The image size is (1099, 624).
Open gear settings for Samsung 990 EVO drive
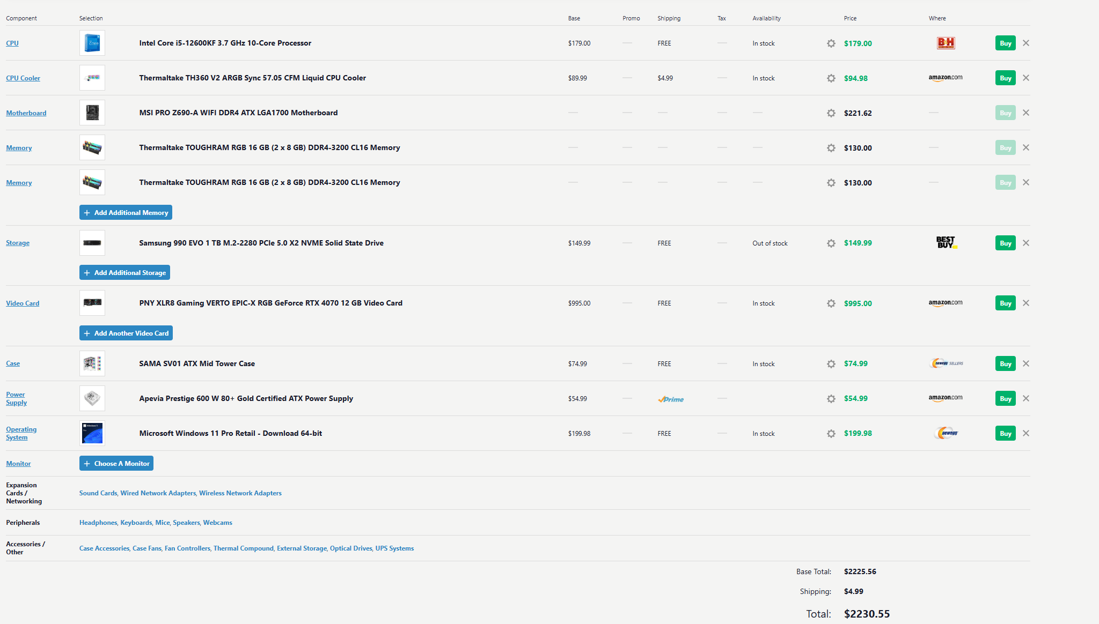(x=831, y=243)
